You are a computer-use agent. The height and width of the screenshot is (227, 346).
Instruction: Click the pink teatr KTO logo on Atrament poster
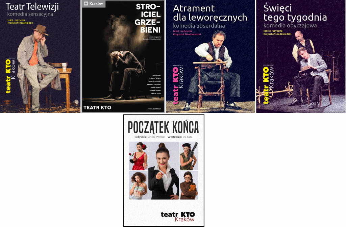point(178,85)
